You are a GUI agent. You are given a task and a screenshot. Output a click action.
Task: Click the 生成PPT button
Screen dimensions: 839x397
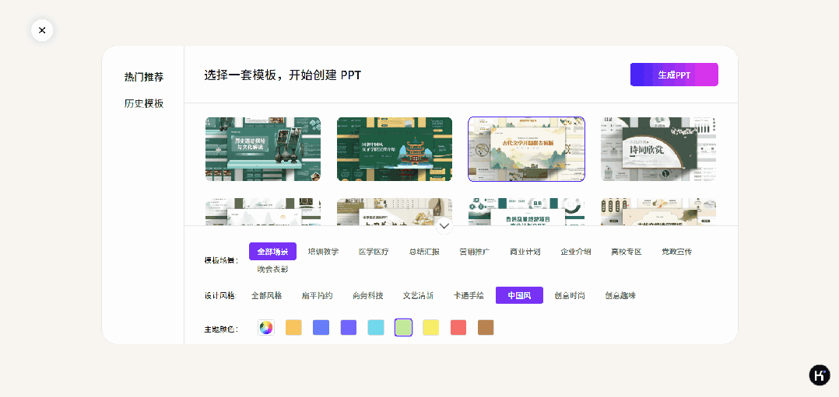click(674, 75)
